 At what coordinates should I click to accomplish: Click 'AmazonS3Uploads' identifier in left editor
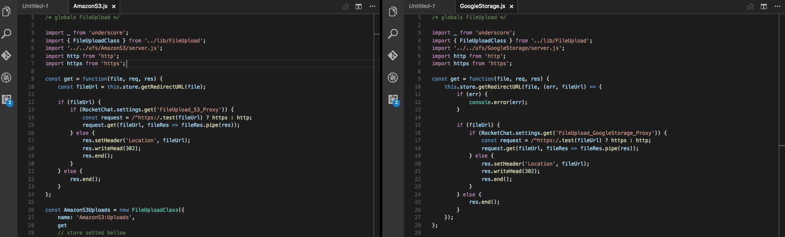point(87,210)
